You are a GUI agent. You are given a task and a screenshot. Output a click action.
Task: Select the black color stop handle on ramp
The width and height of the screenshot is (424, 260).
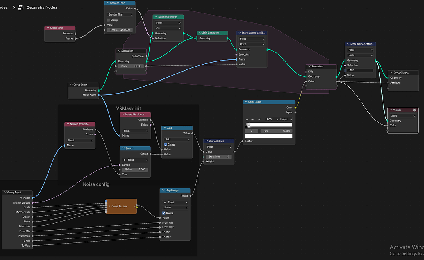click(x=246, y=126)
